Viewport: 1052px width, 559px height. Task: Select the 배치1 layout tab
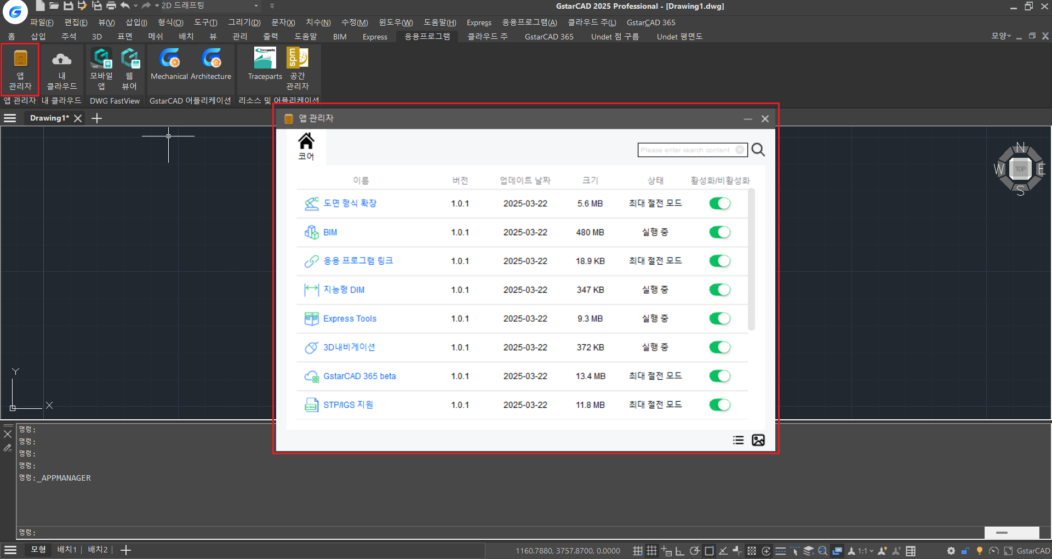(x=67, y=550)
